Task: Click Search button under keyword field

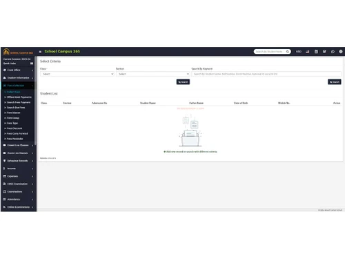Action: [x=335, y=81]
